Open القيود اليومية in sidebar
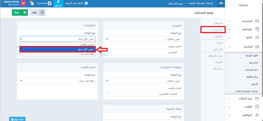The image size is (263, 121). [243, 55]
